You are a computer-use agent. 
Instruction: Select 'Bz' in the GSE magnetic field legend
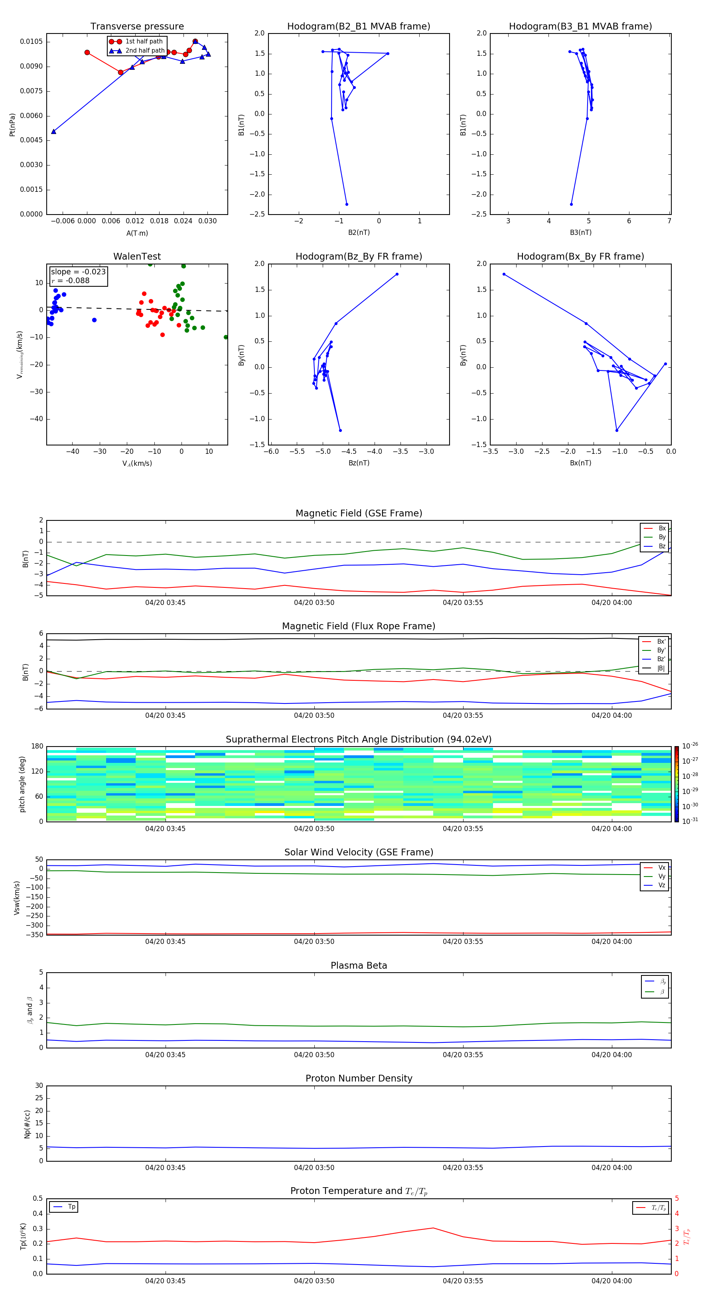click(655, 546)
